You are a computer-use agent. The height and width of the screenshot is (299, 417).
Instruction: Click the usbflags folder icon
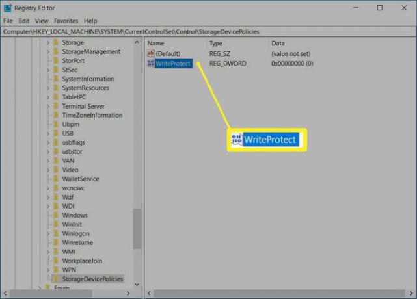click(56, 142)
